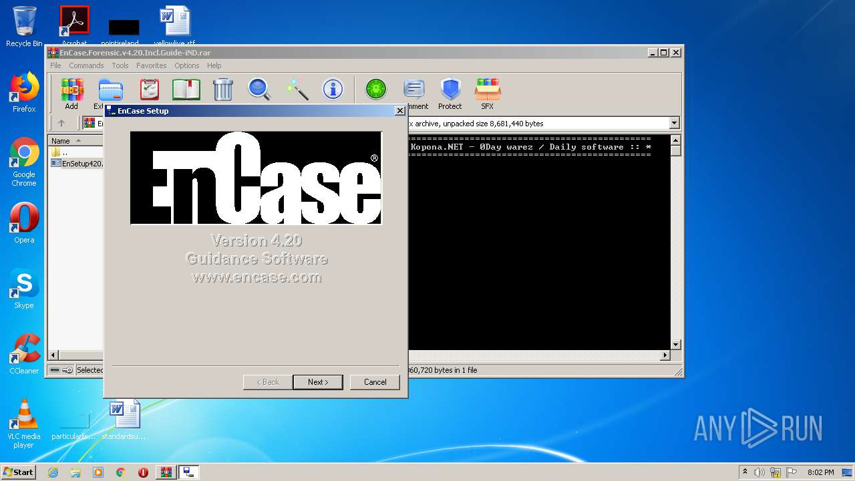Click the Chrome icon in the taskbar
The image size is (855, 481).
120,472
